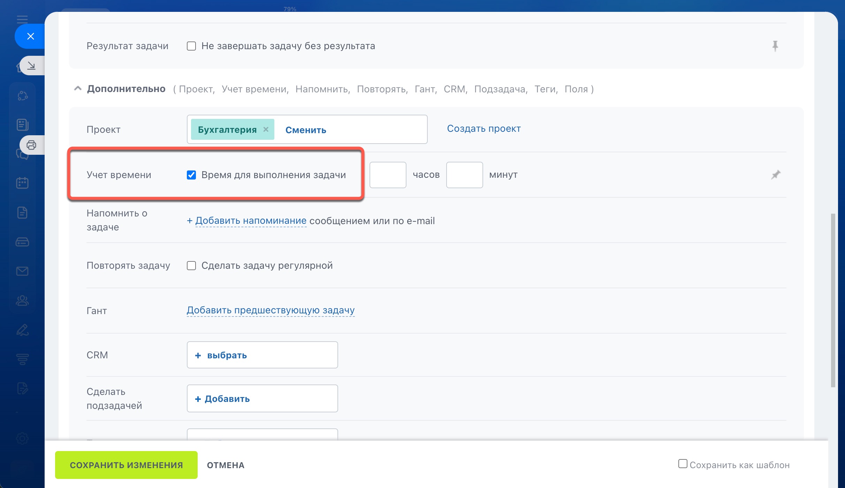
Task: Open the collaboration circle icon in the sidebar
Action: pos(22,96)
